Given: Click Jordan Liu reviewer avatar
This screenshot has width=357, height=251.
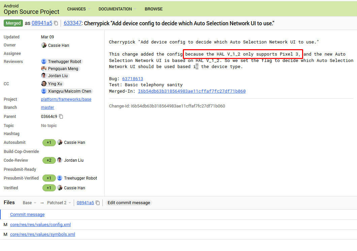Looking at the screenshot, I should pyautogui.click(x=44, y=75).
